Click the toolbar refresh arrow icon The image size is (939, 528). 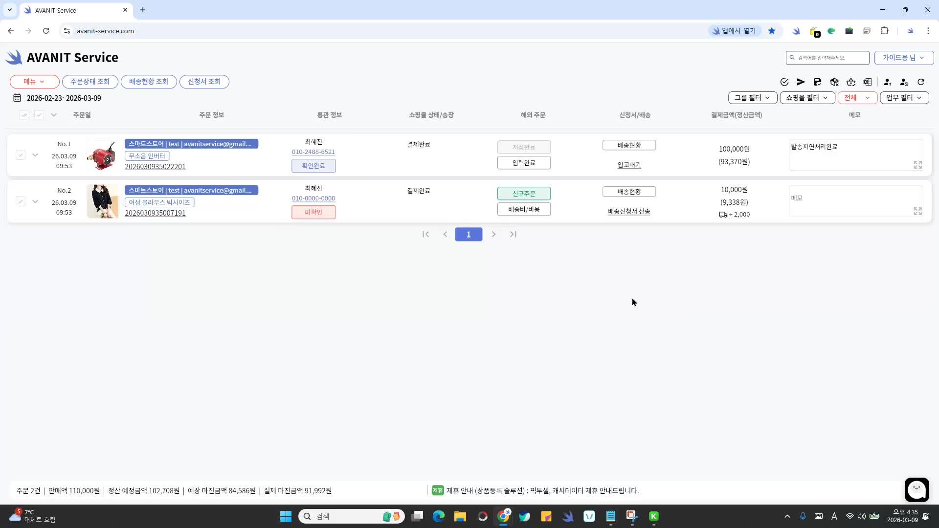921,82
